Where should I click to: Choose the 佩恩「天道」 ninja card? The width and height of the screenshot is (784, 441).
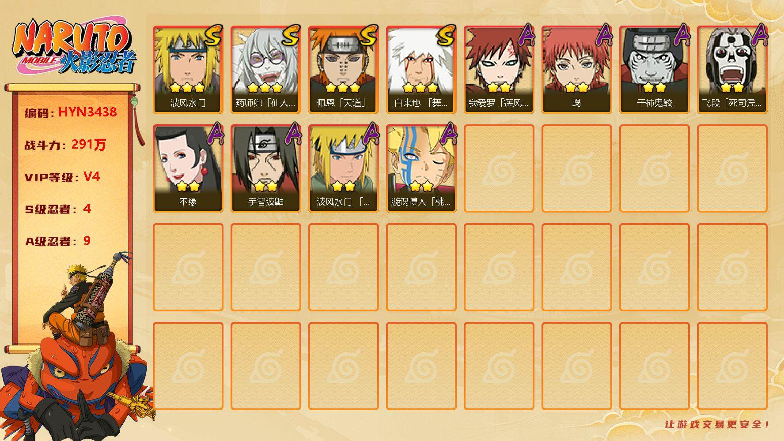click(343, 70)
